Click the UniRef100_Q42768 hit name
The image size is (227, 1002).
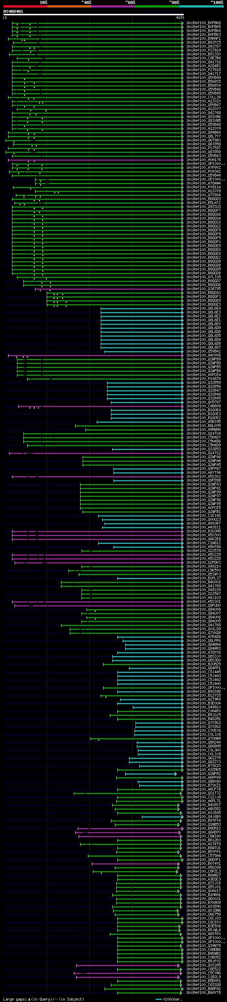(x=203, y=113)
